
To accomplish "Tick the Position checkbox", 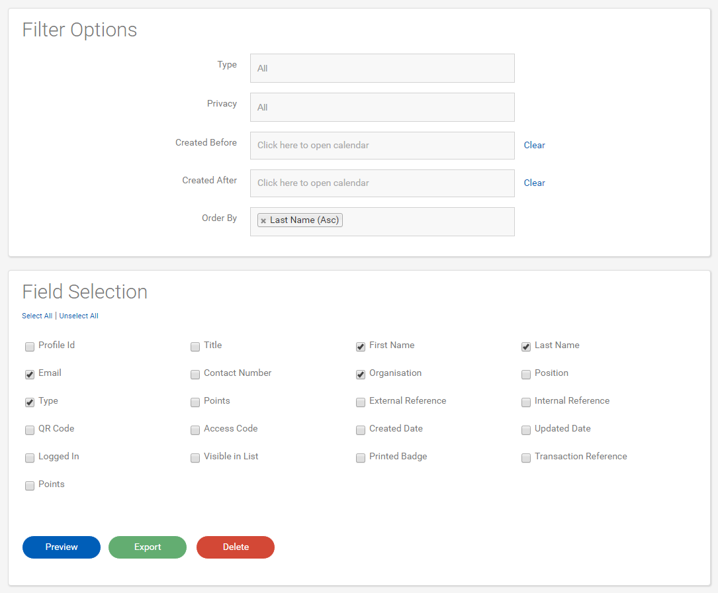I will pyautogui.click(x=525, y=375).
